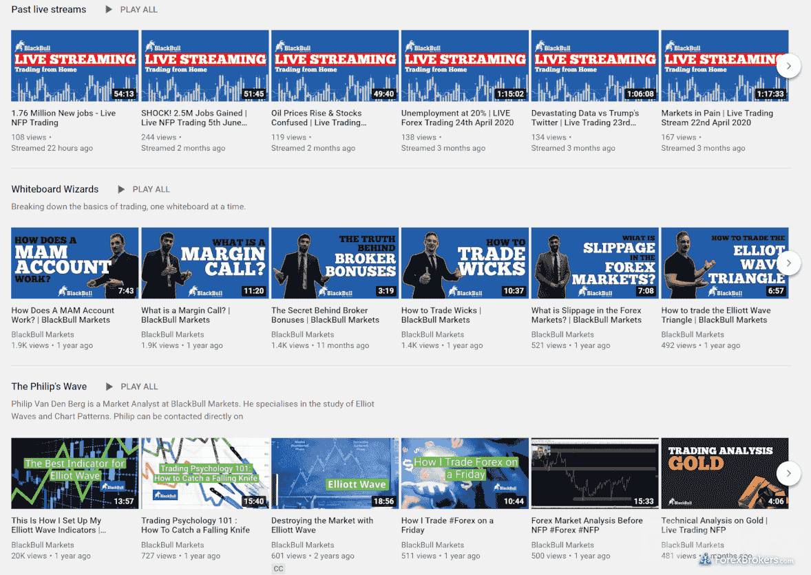Viewport: 811px width, 575px height.
Task: Open the 1.76 Million New jobs live stream thumbnail
Action: pyautogui.click(x=74, y=66)
